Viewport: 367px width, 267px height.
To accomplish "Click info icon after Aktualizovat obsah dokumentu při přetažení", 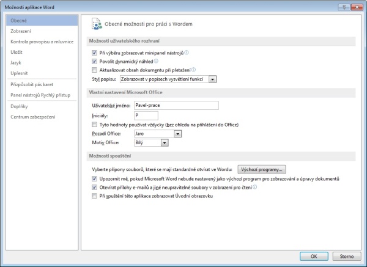I will click(193, 70).
